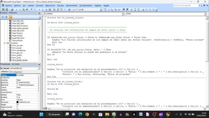Open Microsoft Edge from the taskbar
The height and width of the screenshot is (118, 209).
pyautogui.click(x=80, y=114)
